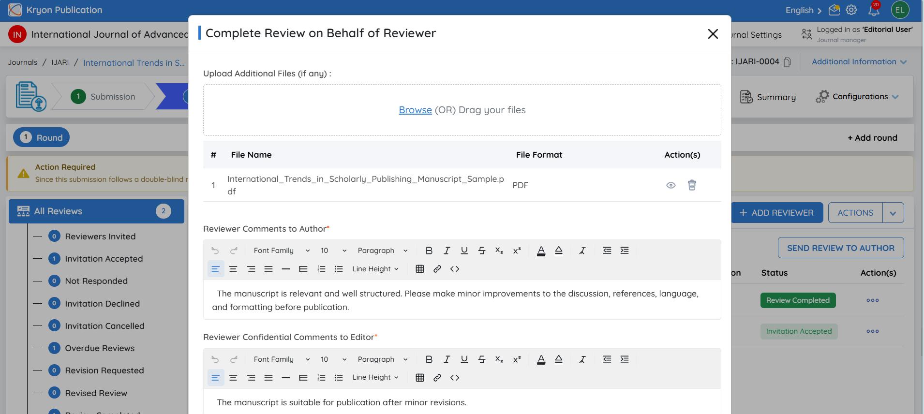Undo in Comments to Author editor
Viewport: 924px width, 414px height.
click(215, 251)
